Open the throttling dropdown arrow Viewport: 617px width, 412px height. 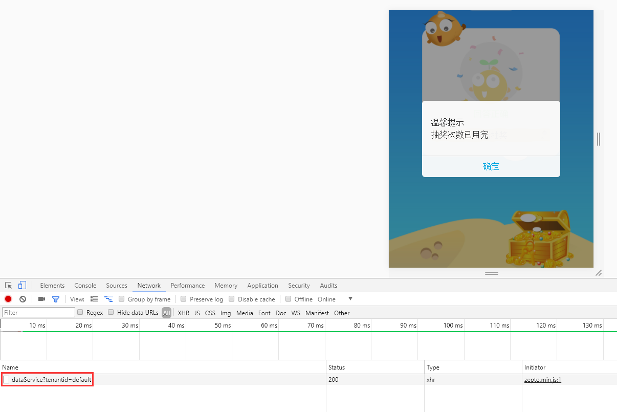coord(350,299)
